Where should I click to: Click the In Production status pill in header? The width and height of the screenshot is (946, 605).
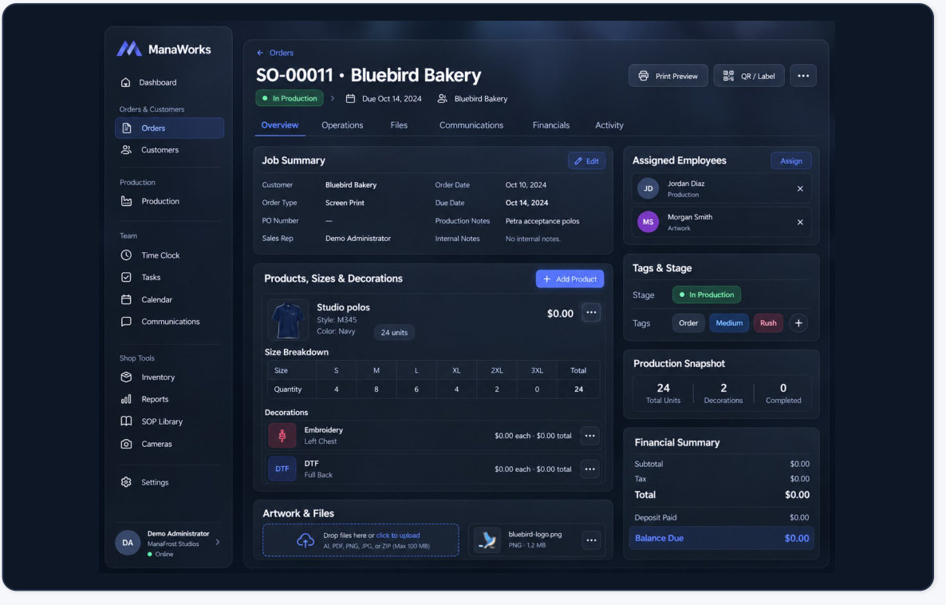[x=290, y=98]
